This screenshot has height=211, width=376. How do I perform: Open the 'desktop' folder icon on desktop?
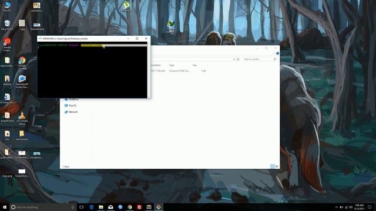tap(7, 80)
